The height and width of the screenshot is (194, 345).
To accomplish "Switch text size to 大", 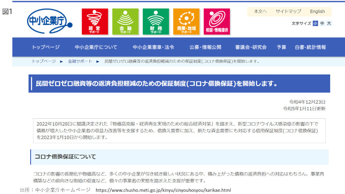I will [329, 23].
